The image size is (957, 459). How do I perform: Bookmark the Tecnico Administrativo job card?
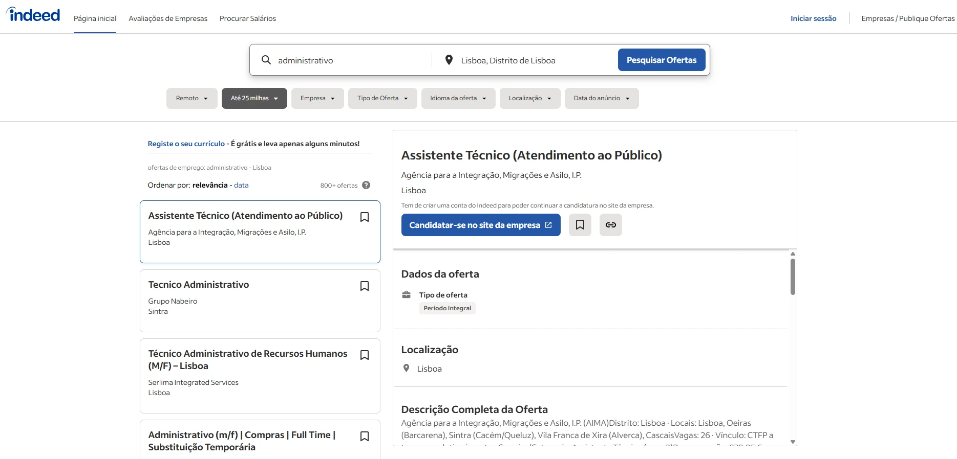tap(365, 286)
